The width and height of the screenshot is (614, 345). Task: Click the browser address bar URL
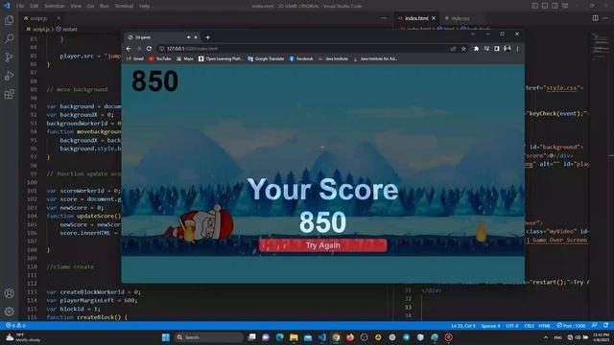pyautogui.click(x=192, y=49)
